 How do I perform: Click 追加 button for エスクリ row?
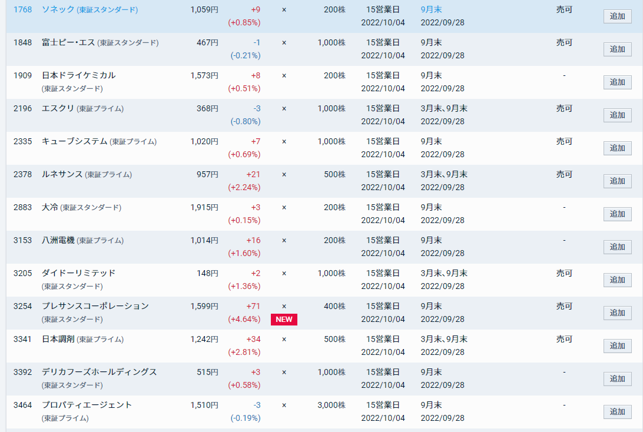(x=617, y=115)
